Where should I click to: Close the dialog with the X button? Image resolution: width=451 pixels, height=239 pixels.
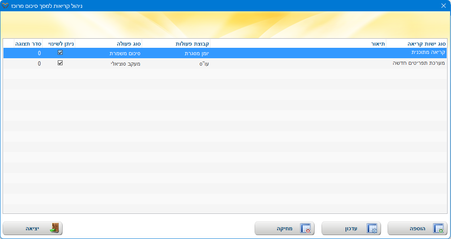pyautogui.click(x=444, y=6)
